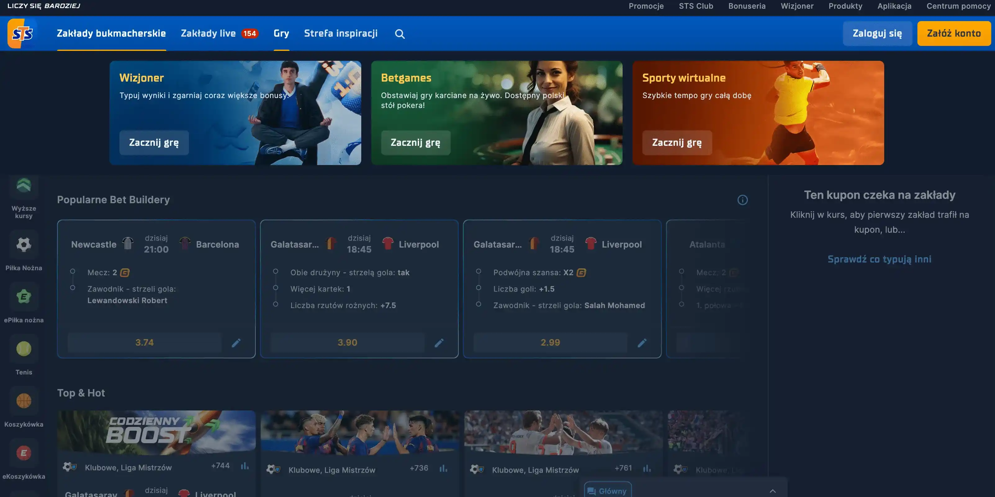
Task: Select eKoszykówka sidebar icon
Action: 24,453
